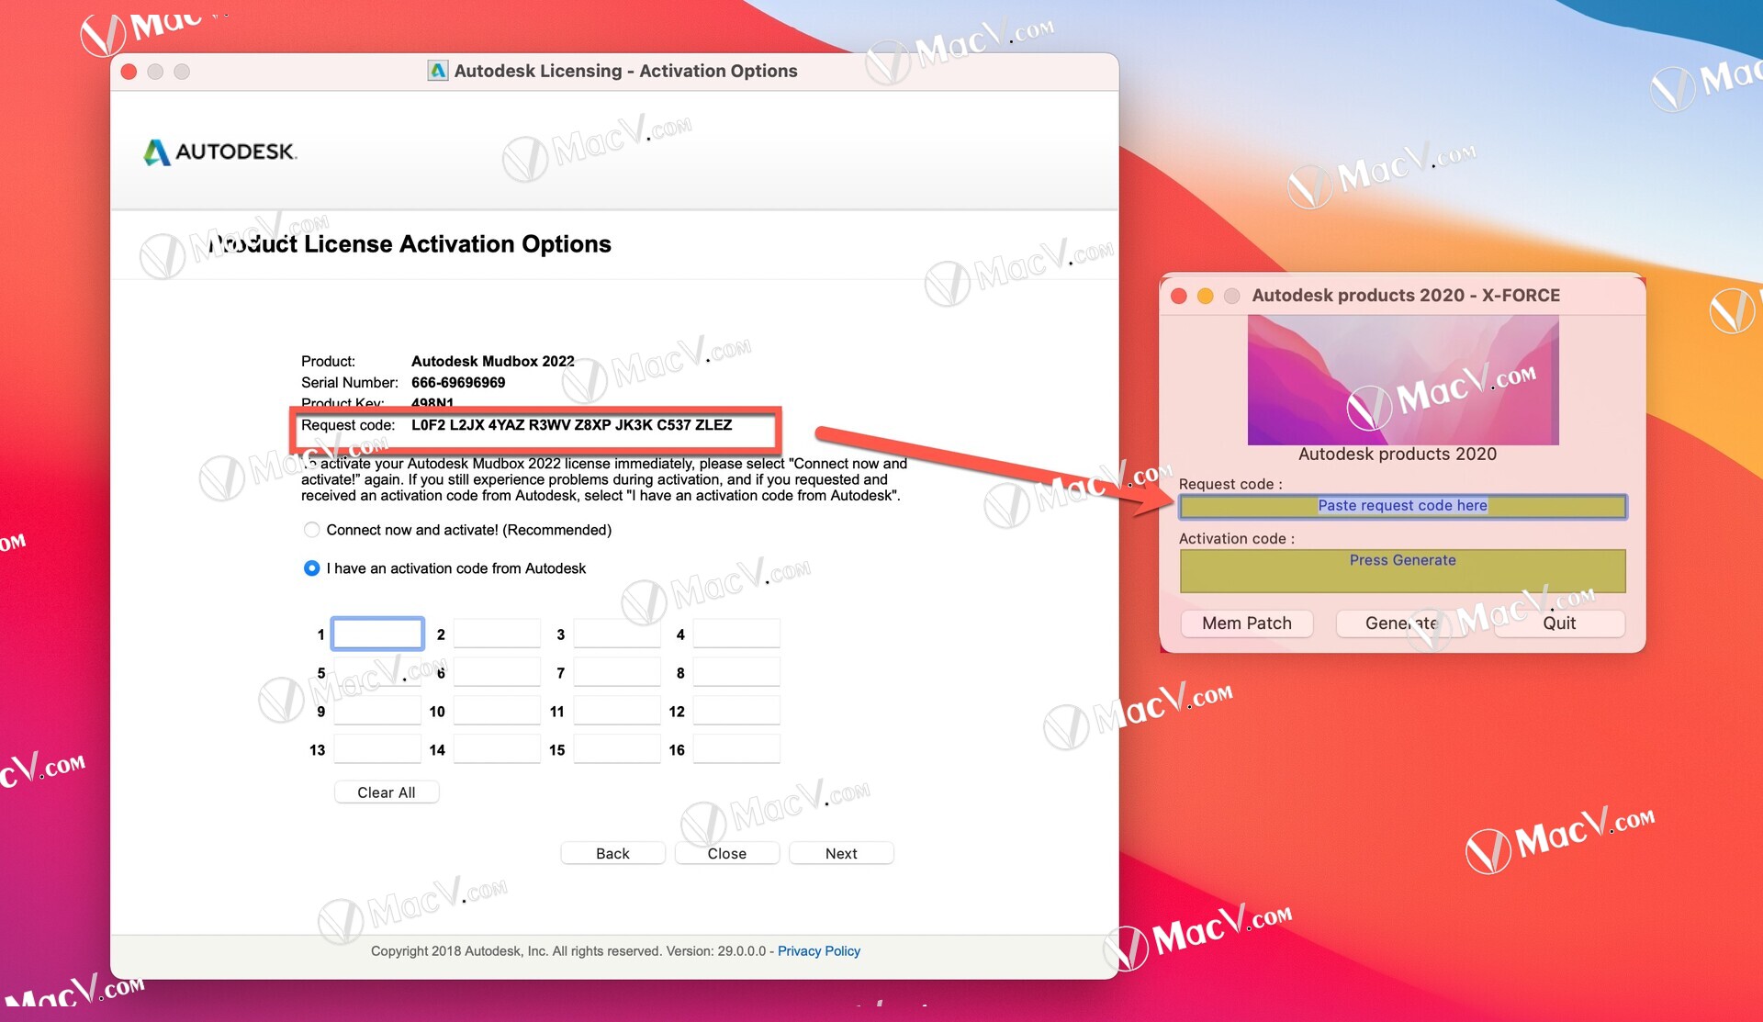
Task: Click the Autodesk logo in the header
Action: coord(220,152)
